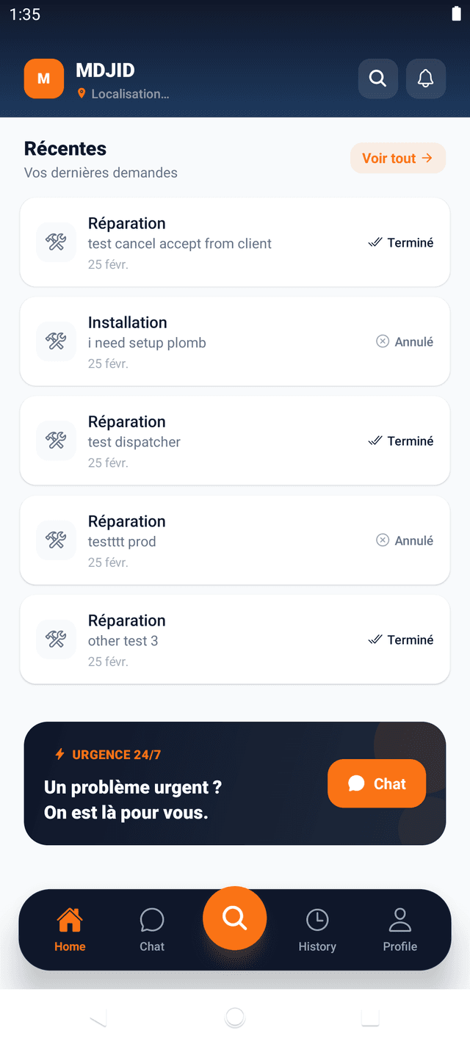This screenshot has width=470, height=1044.
Task: Open the Chat tab in bottom navigation
Action: click(152, 929)
